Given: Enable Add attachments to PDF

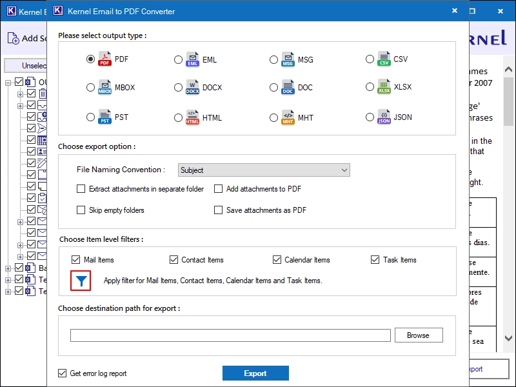Looking at the screenshot, I should [218, 189].
